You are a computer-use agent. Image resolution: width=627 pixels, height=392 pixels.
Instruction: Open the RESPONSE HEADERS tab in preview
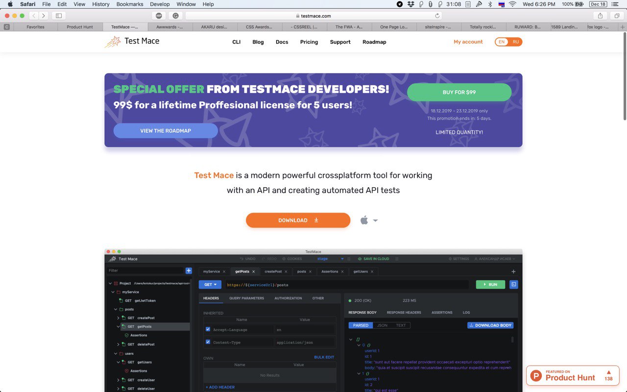404,312
